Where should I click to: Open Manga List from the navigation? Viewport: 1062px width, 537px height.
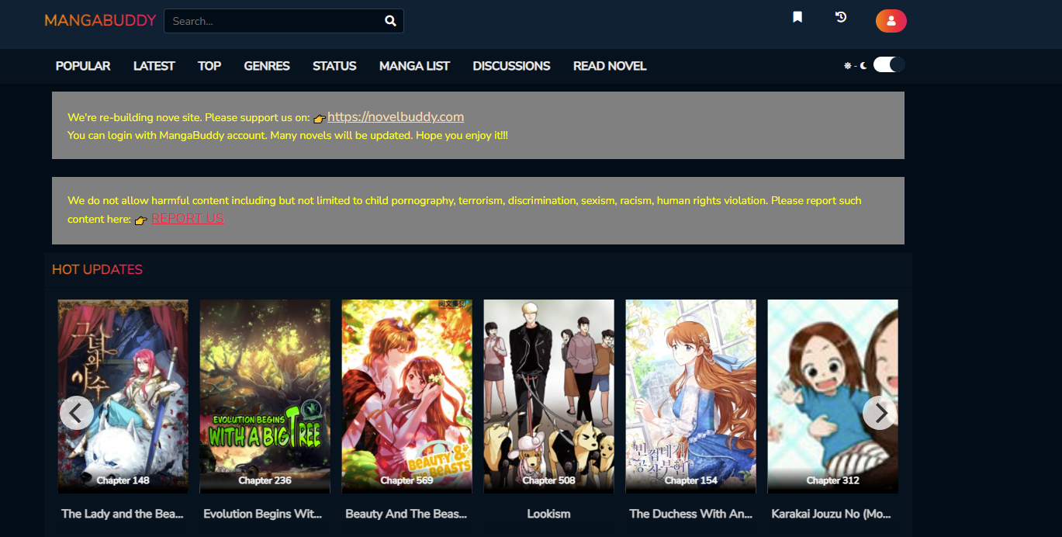(x=414, y=66)
